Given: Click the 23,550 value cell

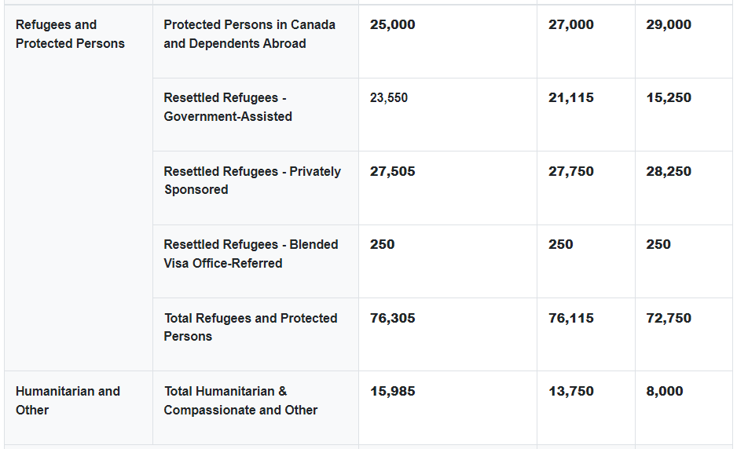Looking at the screenshot, I should coord(389,98).
